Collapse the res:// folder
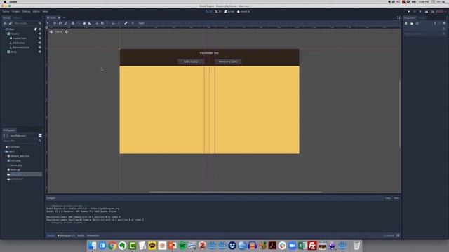This screenshot has height=252, width=449. click(4, 151)
